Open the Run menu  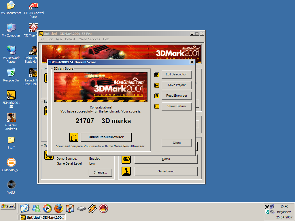[x=59, y=39]
